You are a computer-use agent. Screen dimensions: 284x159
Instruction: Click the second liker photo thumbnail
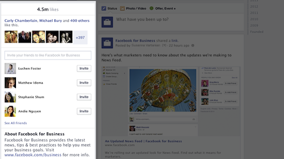pyautogui.click(x=25, y=37)
